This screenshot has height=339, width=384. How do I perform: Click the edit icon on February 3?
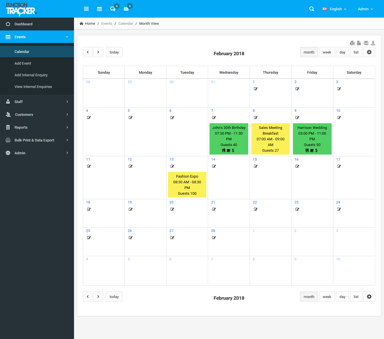point(339,89)
